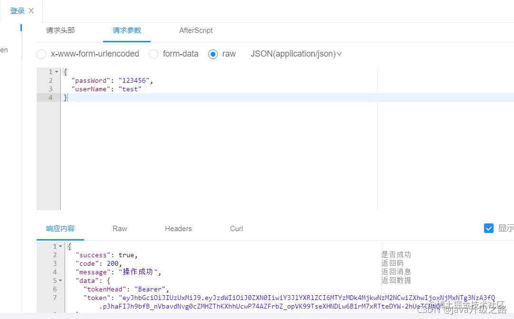Click the "message": "操作成功" line
Image resolution: width=514 pixels, height=319 pixels.
118,272
